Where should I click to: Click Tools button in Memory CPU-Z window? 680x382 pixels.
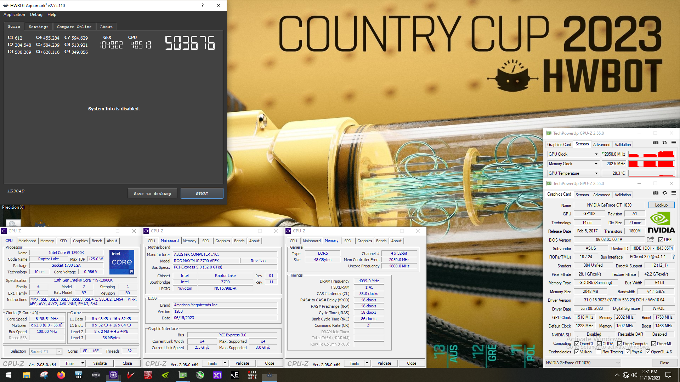(x=354, y=363)
